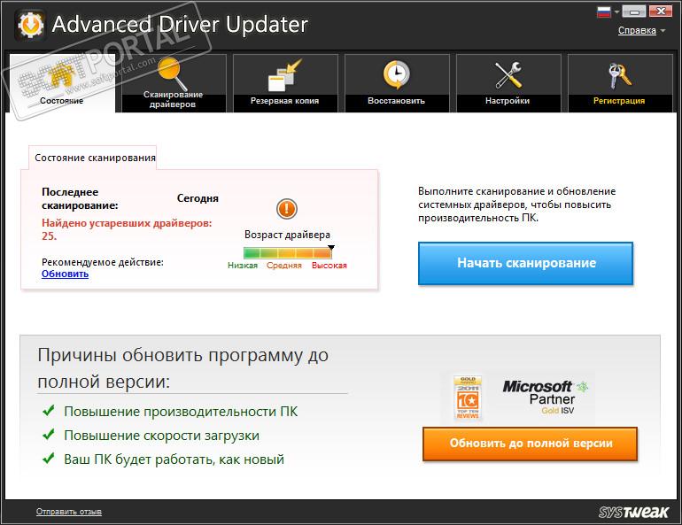Click the keys registration icon
The image size is (682, 525).
[x=619, y=75]
